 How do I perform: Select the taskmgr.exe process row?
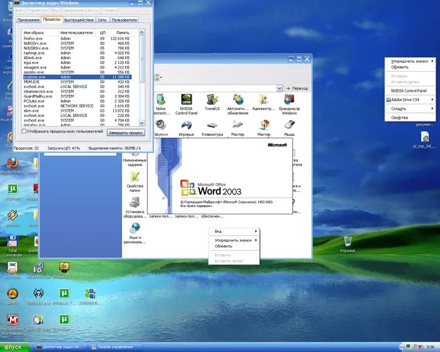[x=77, y=53]
